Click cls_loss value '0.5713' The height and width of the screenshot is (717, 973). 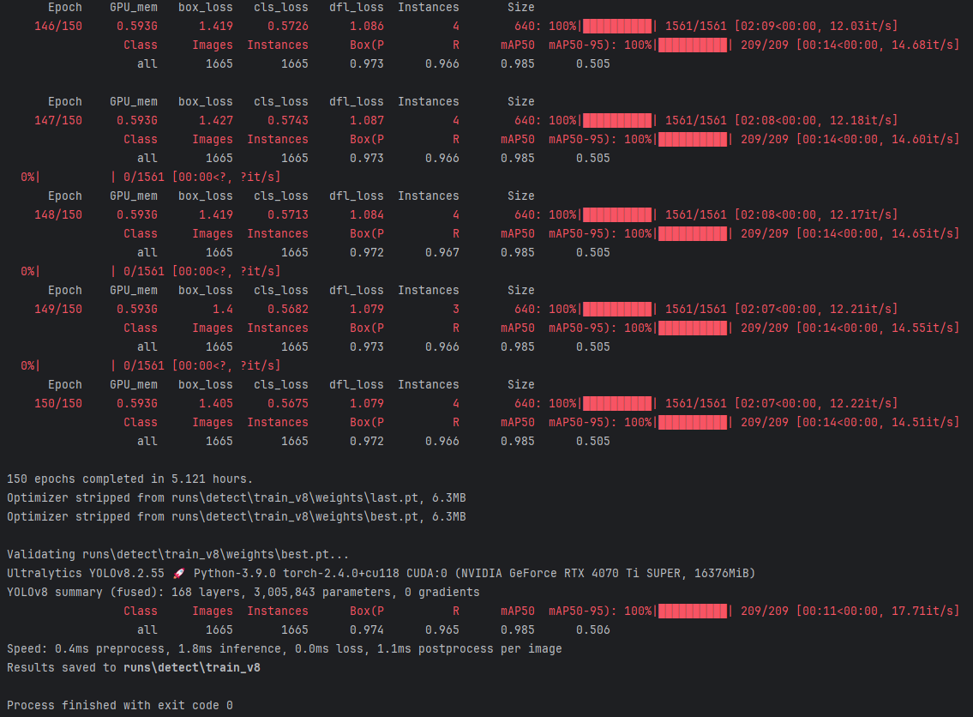288,214
